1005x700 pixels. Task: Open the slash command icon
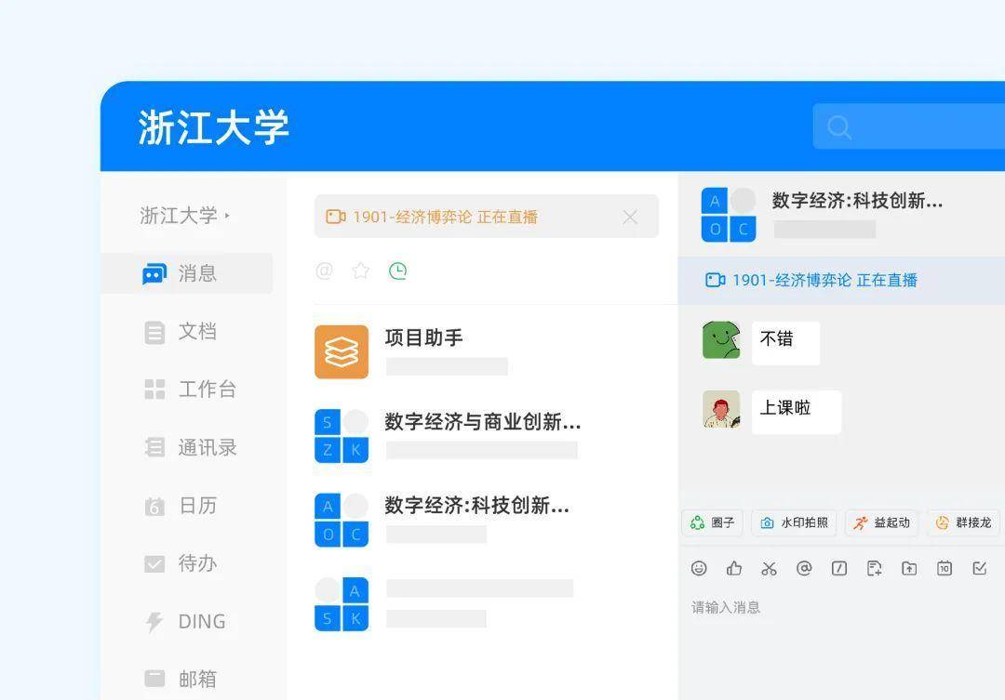[x=839, y=568]
